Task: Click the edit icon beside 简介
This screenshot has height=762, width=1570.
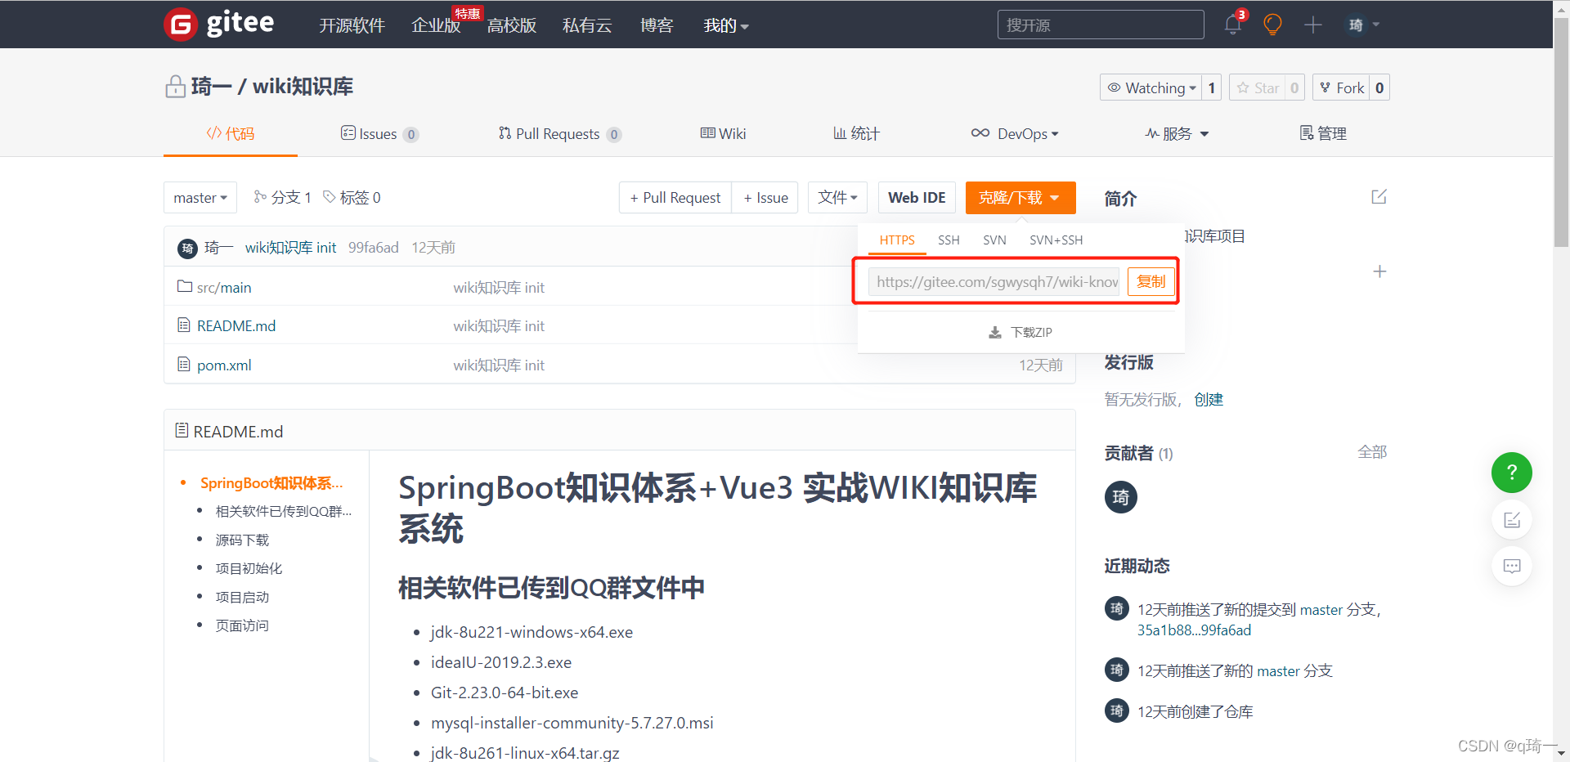Action: pos(1379,197)
